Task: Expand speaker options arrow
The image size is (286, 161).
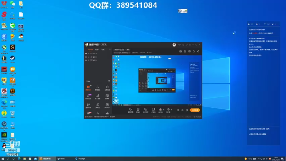Action: point(171,110)
